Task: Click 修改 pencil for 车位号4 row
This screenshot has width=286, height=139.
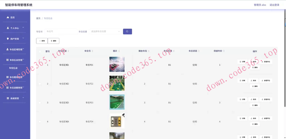Action: tap(253, 118)
